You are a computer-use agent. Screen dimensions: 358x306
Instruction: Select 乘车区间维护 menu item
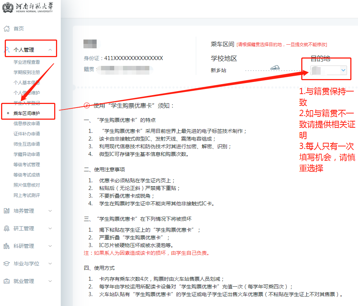pyautogui.click(x=27, y=113)
